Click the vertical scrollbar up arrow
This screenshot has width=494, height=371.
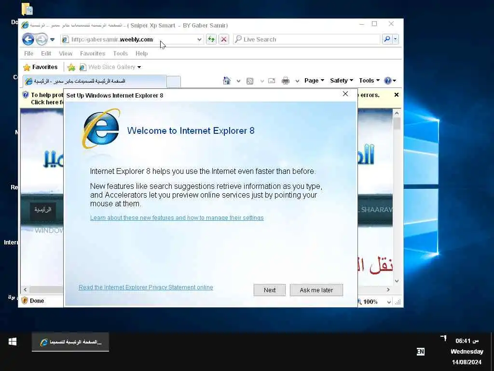(397, 113)
